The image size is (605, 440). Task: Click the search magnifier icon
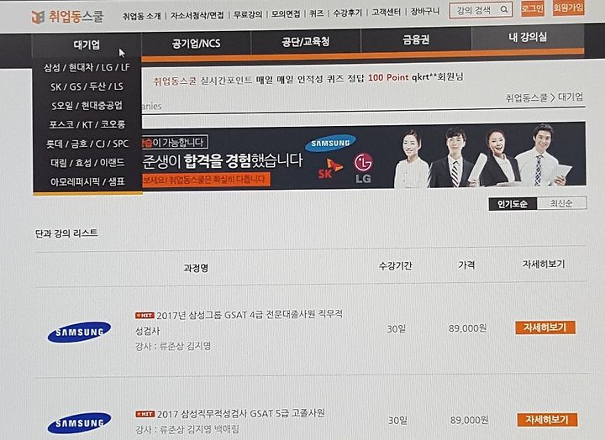[504, 9]
